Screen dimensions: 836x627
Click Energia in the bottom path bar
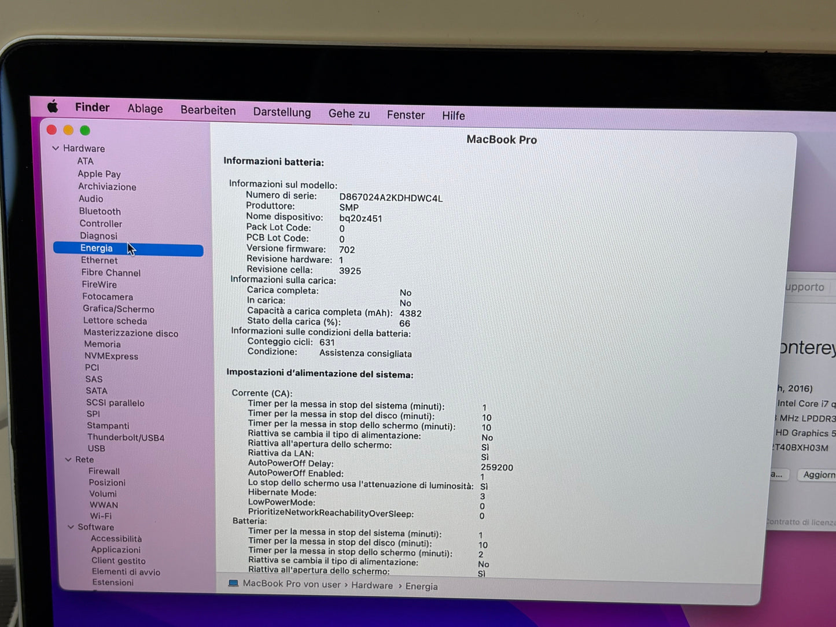click(x=421, y=587)
